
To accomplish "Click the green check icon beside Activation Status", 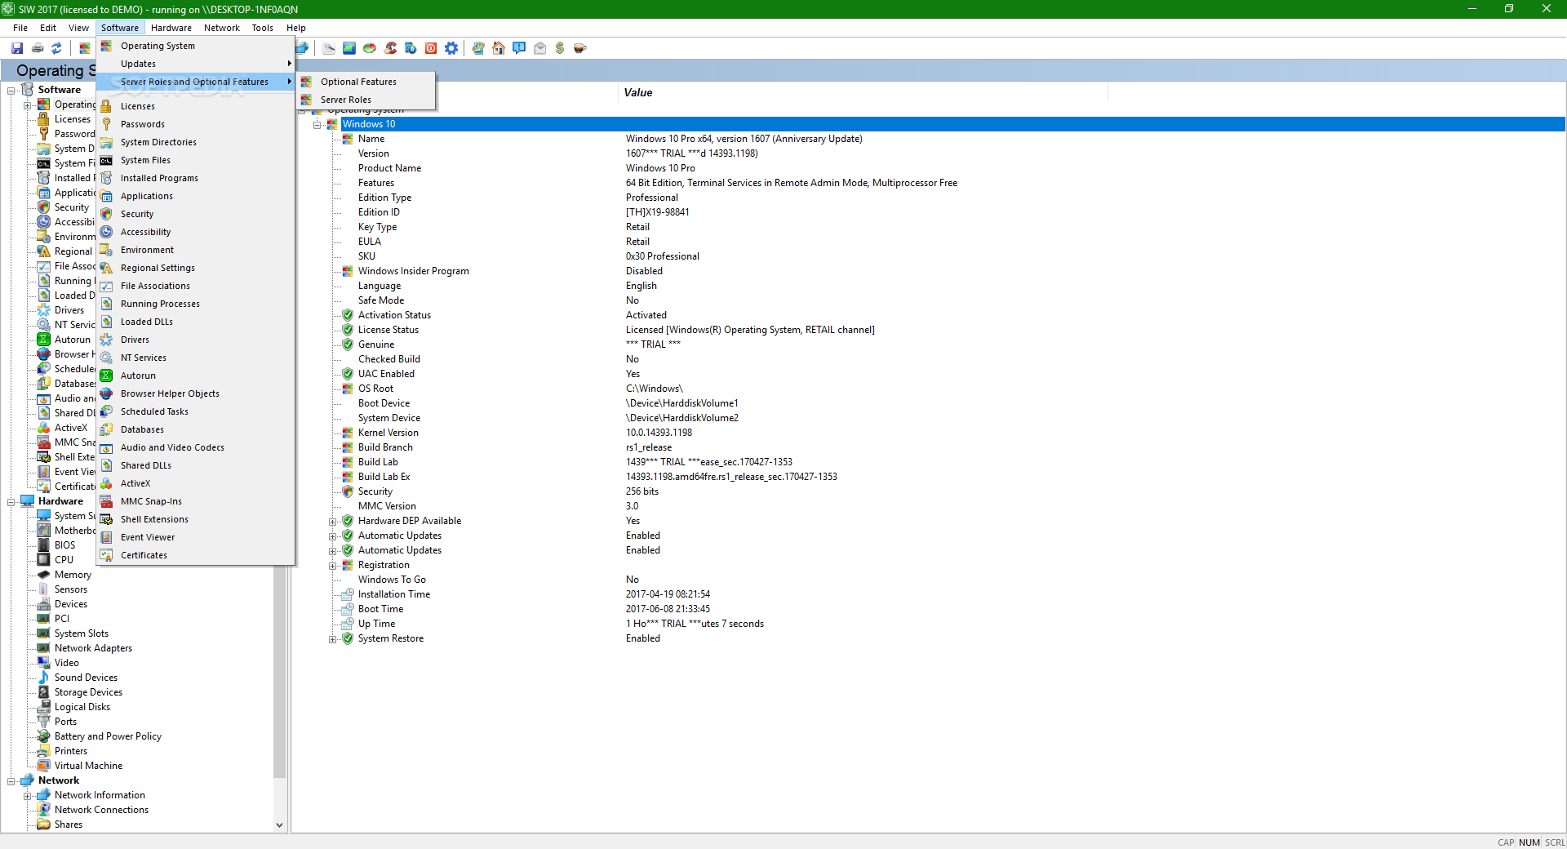I will 348,315.
